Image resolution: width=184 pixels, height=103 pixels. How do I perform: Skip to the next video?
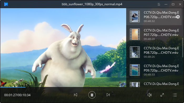coord(108,95)
